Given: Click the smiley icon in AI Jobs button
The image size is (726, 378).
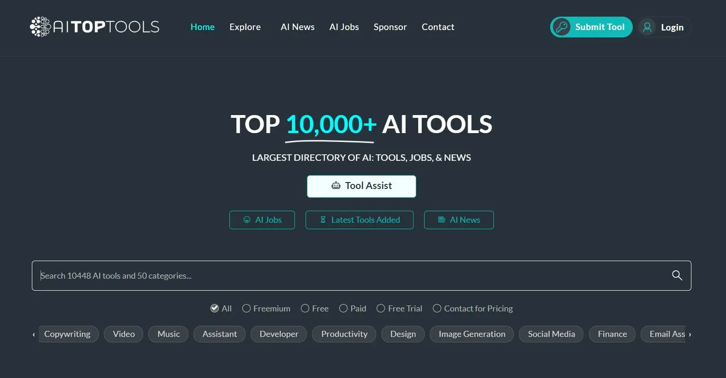Looking at the screenshot, I should click(x=247, y=219).
